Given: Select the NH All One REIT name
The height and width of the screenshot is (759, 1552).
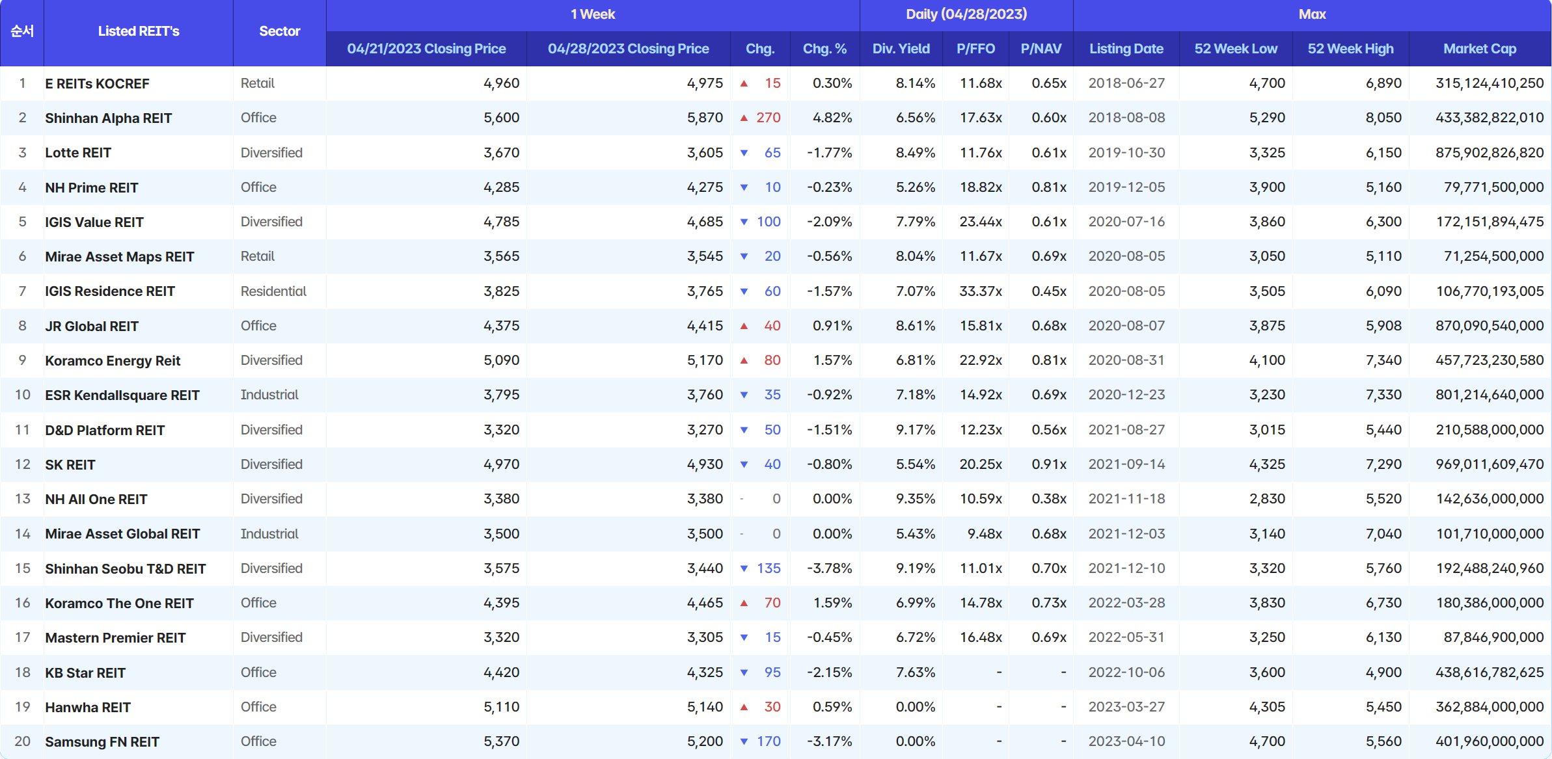Looking at the screenshot, I should point(96,499).
